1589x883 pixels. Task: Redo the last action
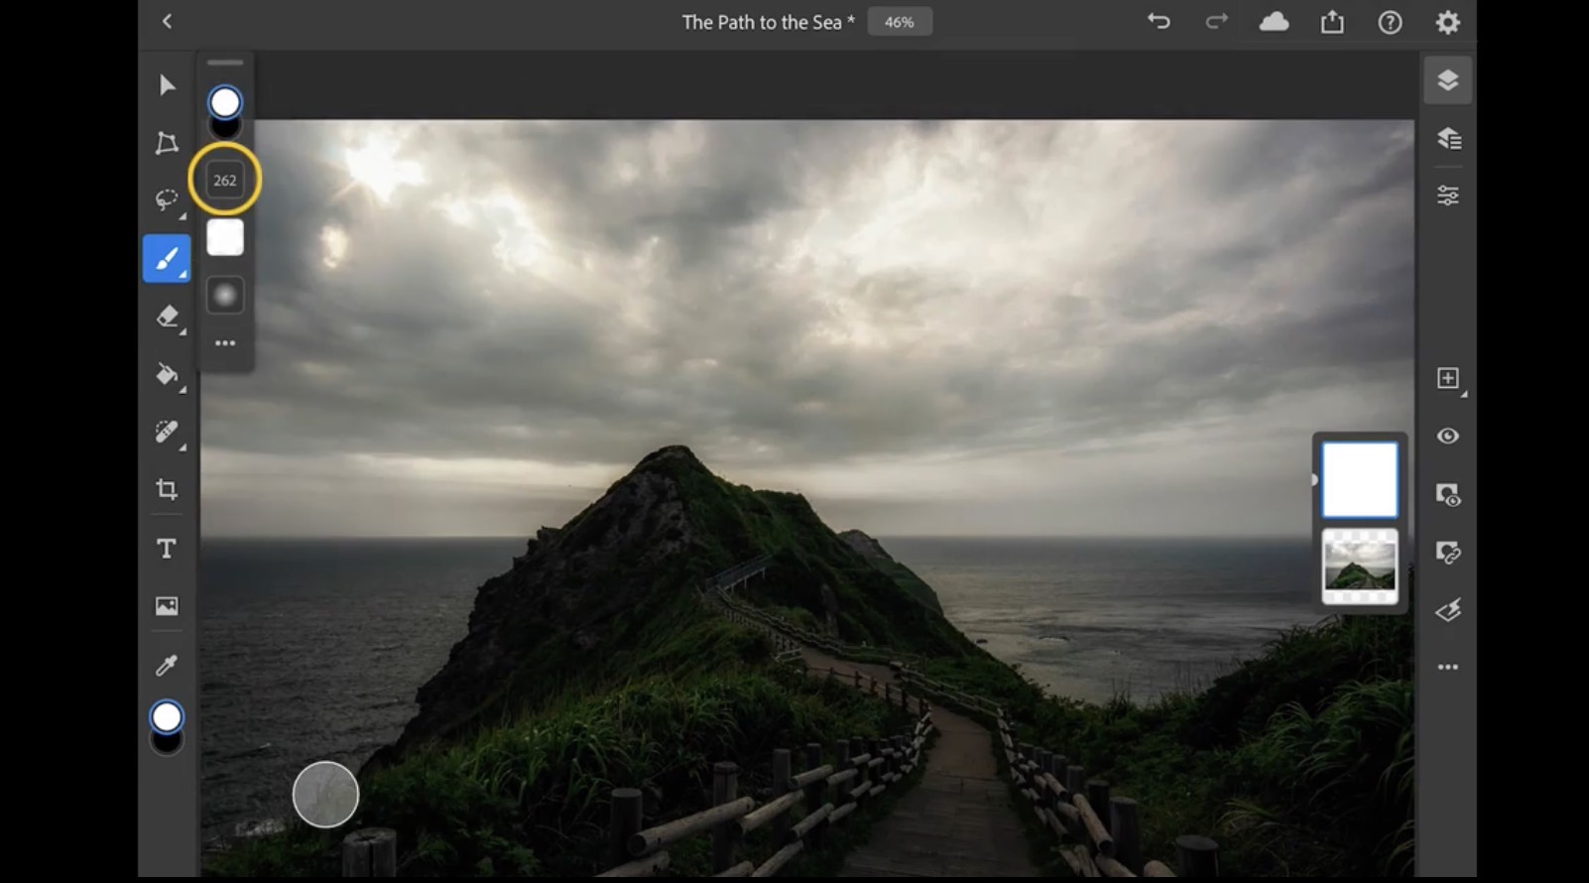tap(1216, 21)
